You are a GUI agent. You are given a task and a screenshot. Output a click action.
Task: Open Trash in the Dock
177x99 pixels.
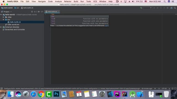click(x=166, y=94)
